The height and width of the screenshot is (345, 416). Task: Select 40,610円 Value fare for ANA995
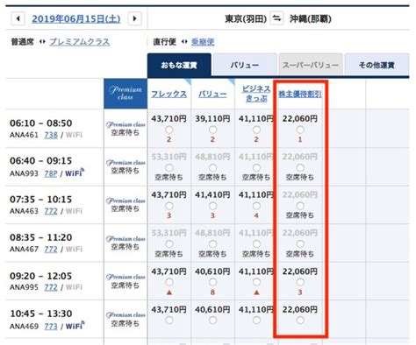(x=212, y=282)
